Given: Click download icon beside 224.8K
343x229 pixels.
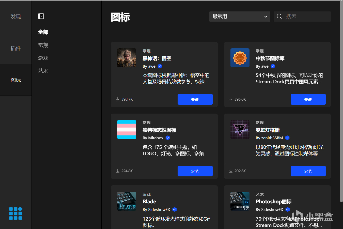Looking at the screenshot, I should [118, 171].
